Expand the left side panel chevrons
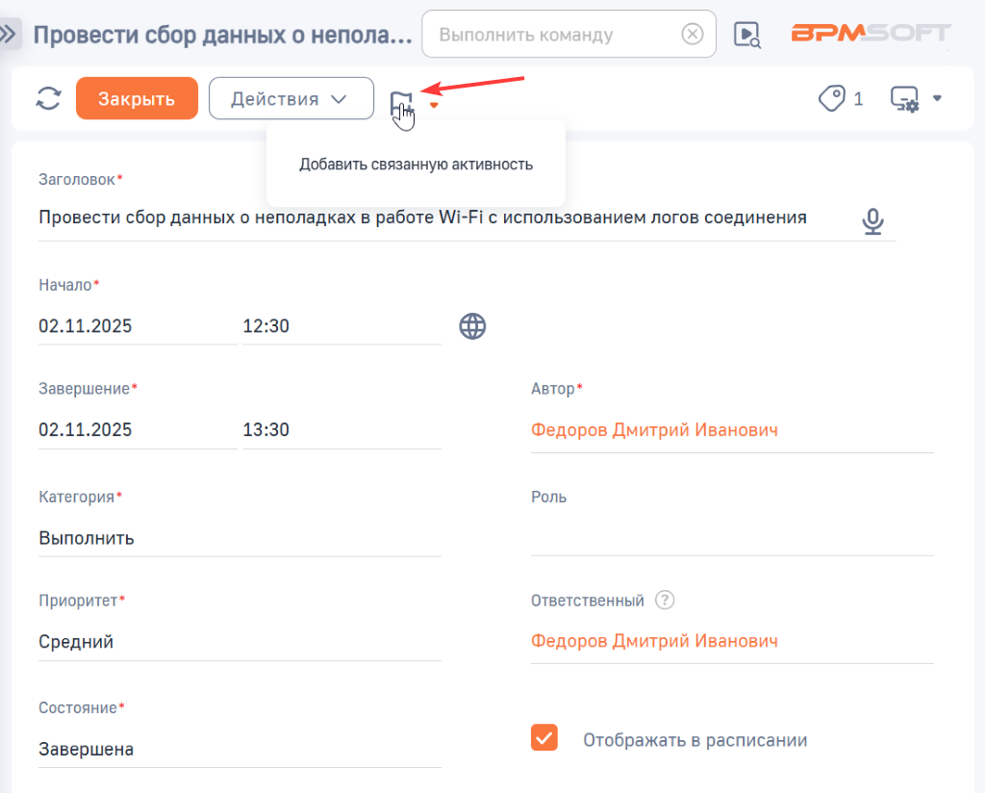 pyautogui.click(x=9, y=34)
